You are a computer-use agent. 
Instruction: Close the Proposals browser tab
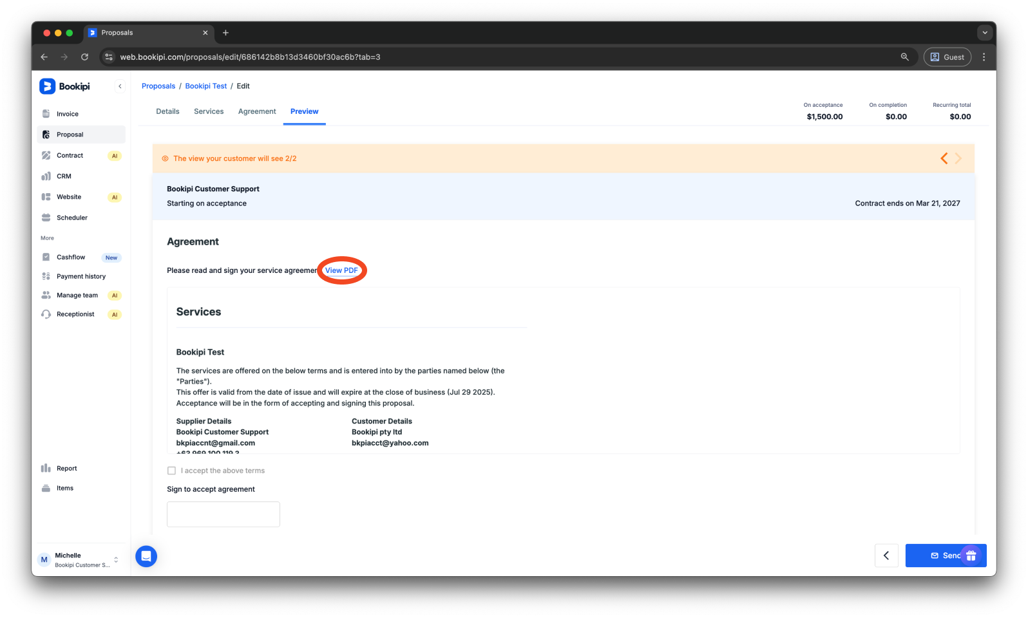205,33
